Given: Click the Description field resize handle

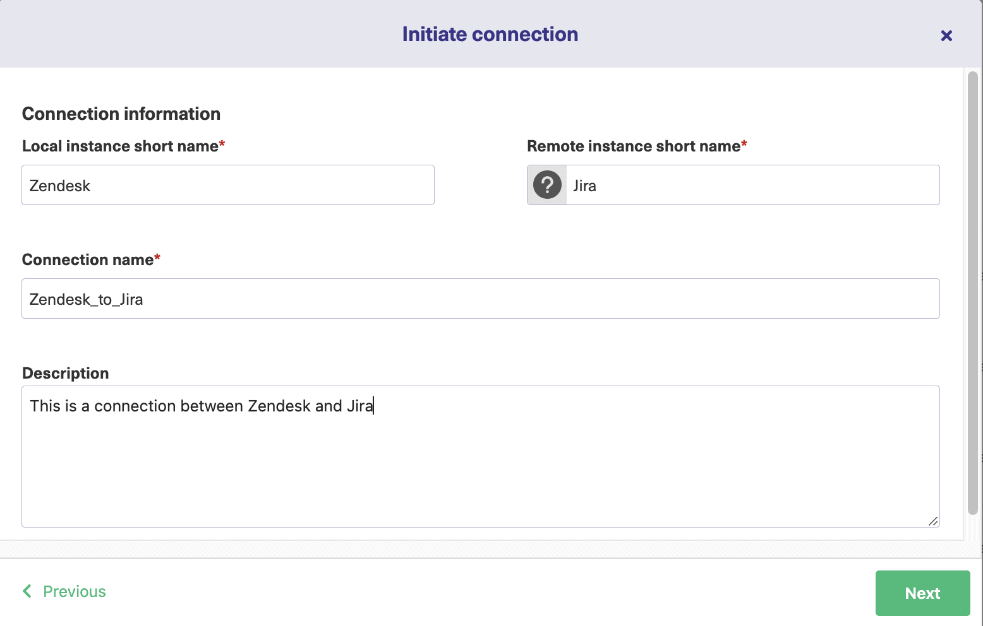Looking at the screenshot, I should 934,522.
